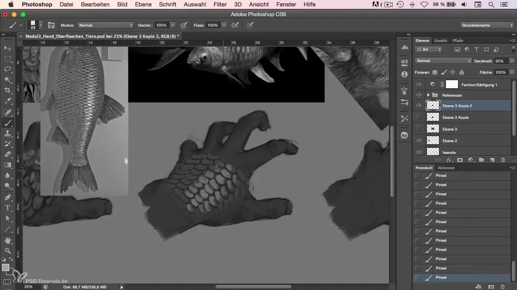Image resolution: width=517 pixels, height=290 pixels.
Task: Hide the Referenzen group
Action: 419,95
